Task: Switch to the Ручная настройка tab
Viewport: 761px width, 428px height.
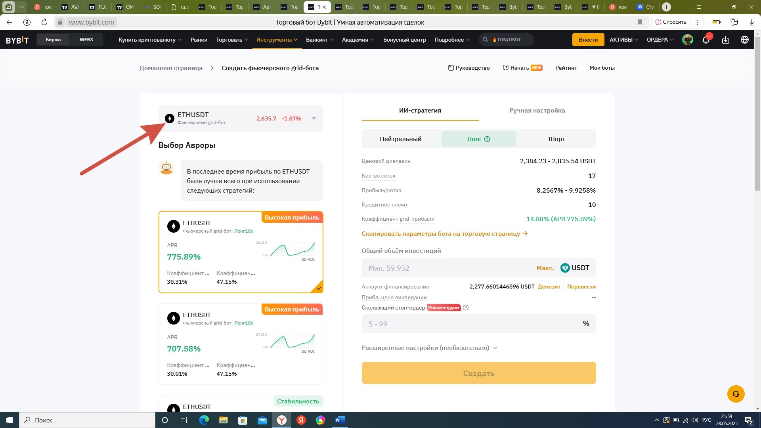Action: [537, 111]
